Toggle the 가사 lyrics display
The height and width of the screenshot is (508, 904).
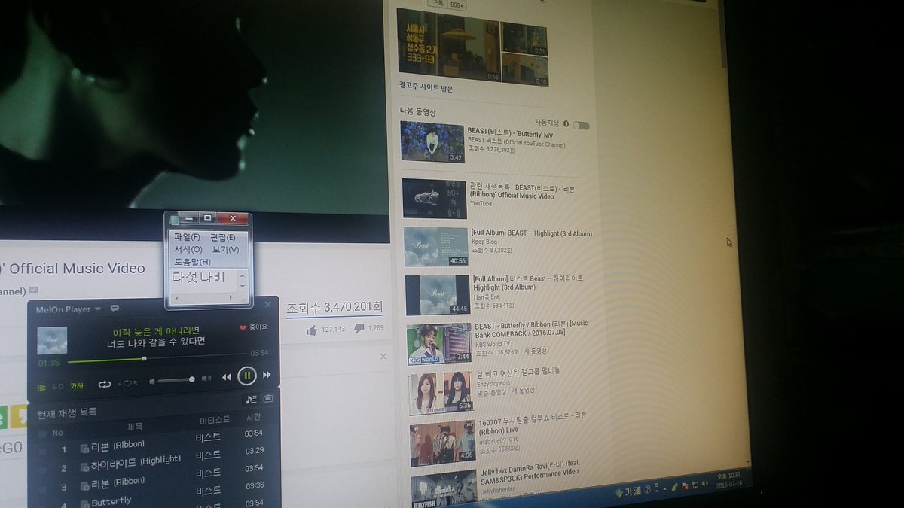pos(77,386)
